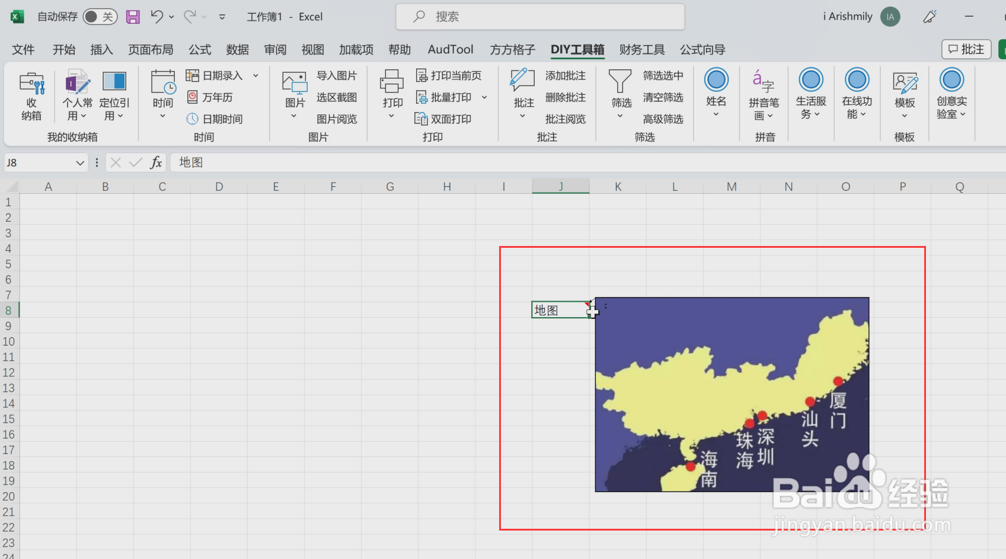
Task: Select the map picture in the sheet
Action: click(732, 394)
